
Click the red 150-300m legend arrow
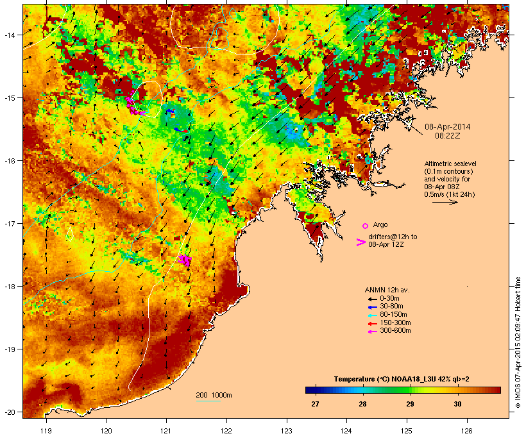point(372,324)
